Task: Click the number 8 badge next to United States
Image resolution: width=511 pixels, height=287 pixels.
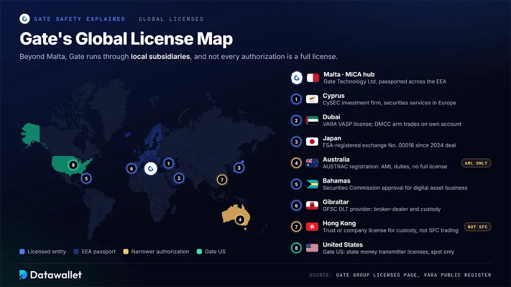Action: click(296, 248)
